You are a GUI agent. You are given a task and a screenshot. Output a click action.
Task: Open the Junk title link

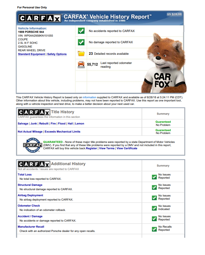[x=34, y=124]
